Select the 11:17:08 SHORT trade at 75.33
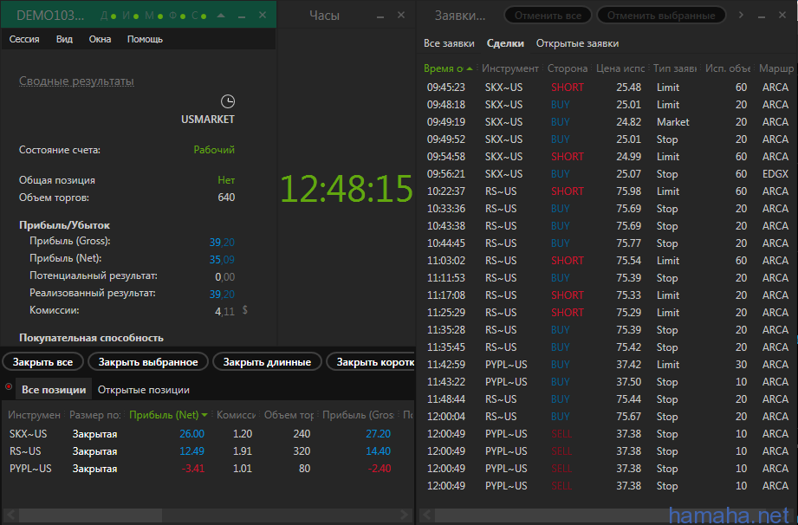 608,295
